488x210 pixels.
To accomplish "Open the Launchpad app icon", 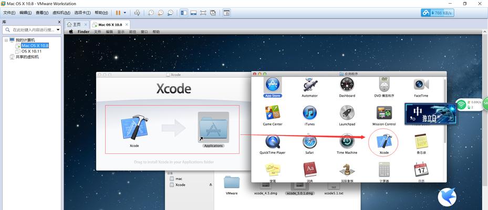I will [x=347, y=113].
